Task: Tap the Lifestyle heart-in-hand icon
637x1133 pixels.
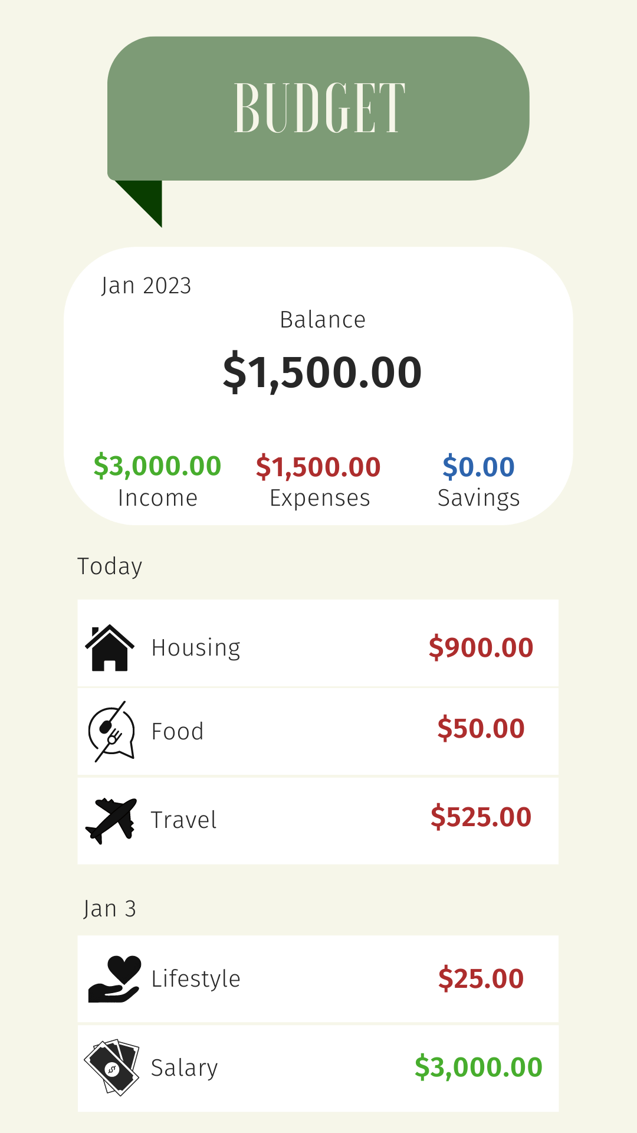Action: click(x=114, y=979)
